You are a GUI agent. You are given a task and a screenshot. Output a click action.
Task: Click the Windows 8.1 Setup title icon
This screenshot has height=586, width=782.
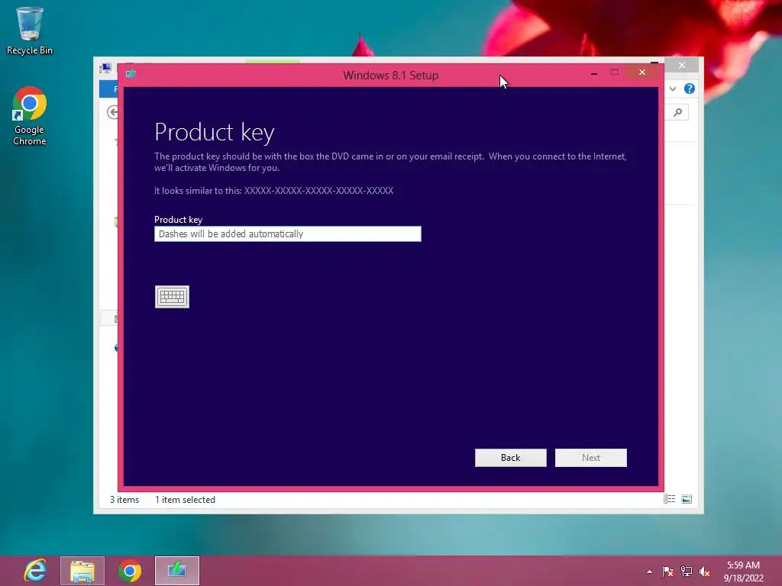(x=131, y=74)
